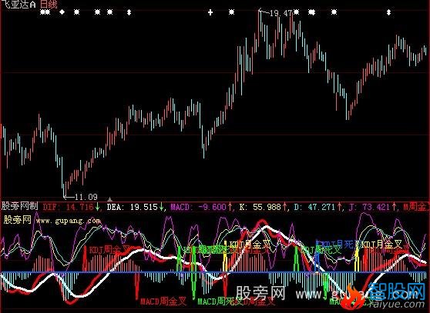Screen dimensions: 430x313
Task: Click the star marker beside the 19.47 label
Action: pyautogui.click(x=296, y=12)
